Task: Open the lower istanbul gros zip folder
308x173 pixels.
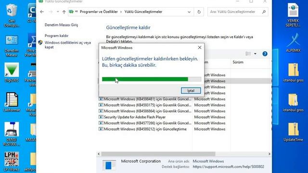Action: [x=293, y=102]
